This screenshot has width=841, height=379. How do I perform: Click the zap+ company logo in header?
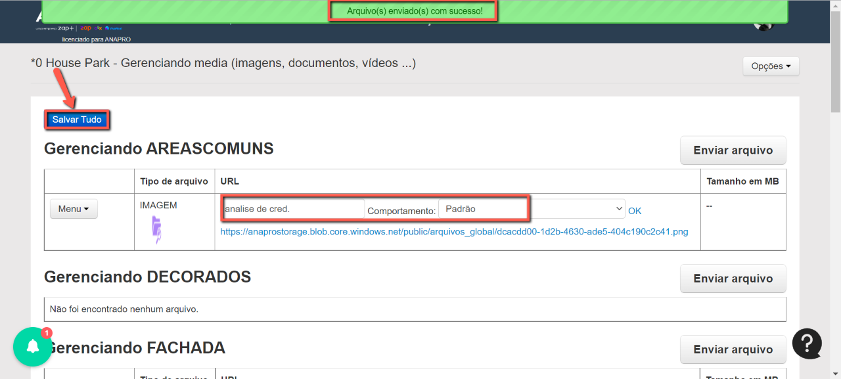tap(65, 28)
